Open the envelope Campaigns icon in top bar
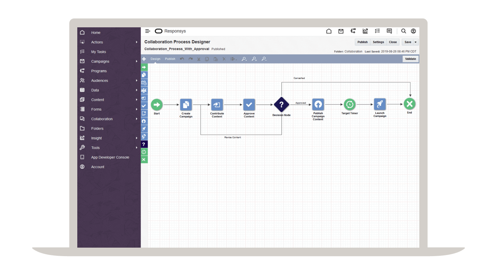Screen dimensions: 497x279 tap(341, 31)
